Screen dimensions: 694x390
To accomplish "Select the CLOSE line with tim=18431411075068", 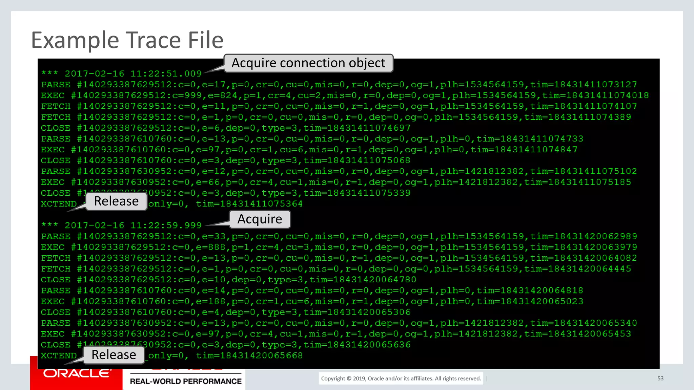I will pyautogui.click(x=226, y=160).
